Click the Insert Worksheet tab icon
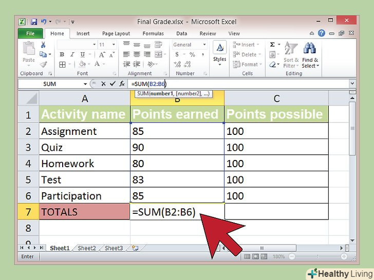This screenshot has width=374, height=280. click(135, 248)
